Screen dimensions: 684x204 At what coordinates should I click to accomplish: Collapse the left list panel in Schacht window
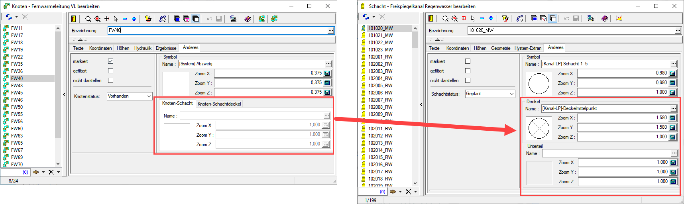tap(421, 104)
